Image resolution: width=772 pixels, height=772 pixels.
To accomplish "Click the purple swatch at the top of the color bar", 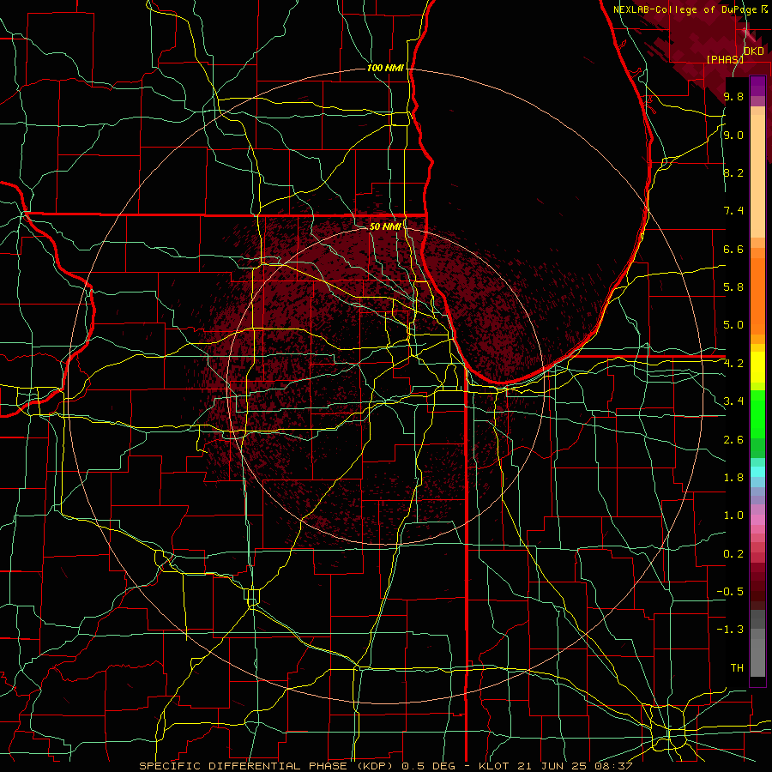I will [x=757, y=86].
